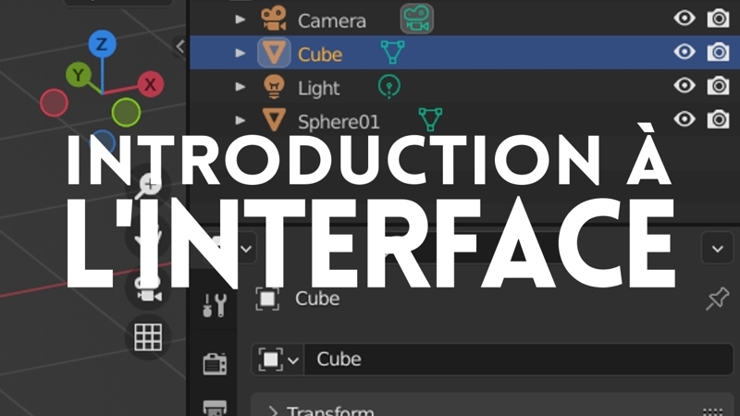Select Sphere01 in the outliner
The height and width of the screenshot is (416, 740).
click(338, 121)
